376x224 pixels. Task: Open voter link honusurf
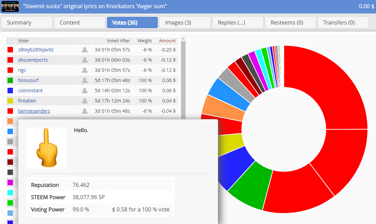(28, 80)
